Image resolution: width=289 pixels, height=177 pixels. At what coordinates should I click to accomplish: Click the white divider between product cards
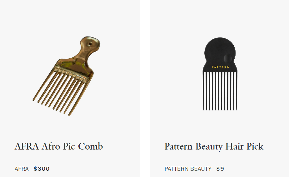coord(145,88)
